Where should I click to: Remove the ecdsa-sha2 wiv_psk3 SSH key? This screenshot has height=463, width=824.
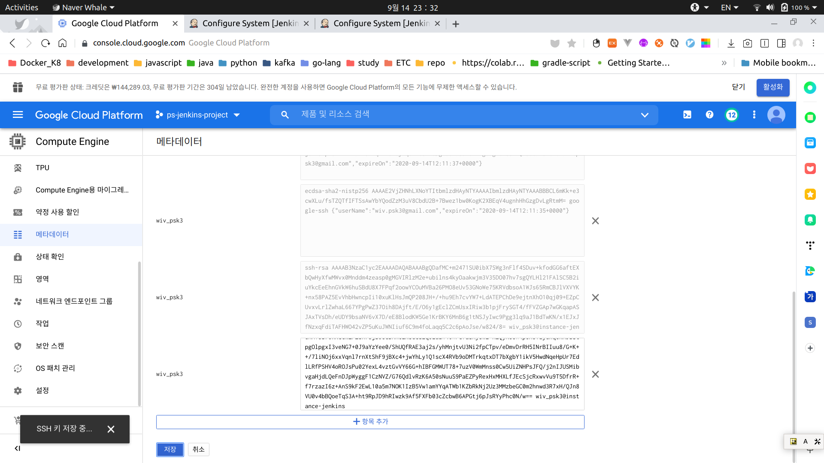[x=595, y=221]
